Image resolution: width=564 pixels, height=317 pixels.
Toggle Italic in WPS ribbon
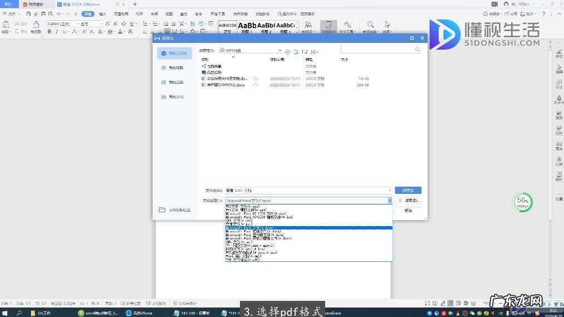pyautogui.click(x=57, y=32)
